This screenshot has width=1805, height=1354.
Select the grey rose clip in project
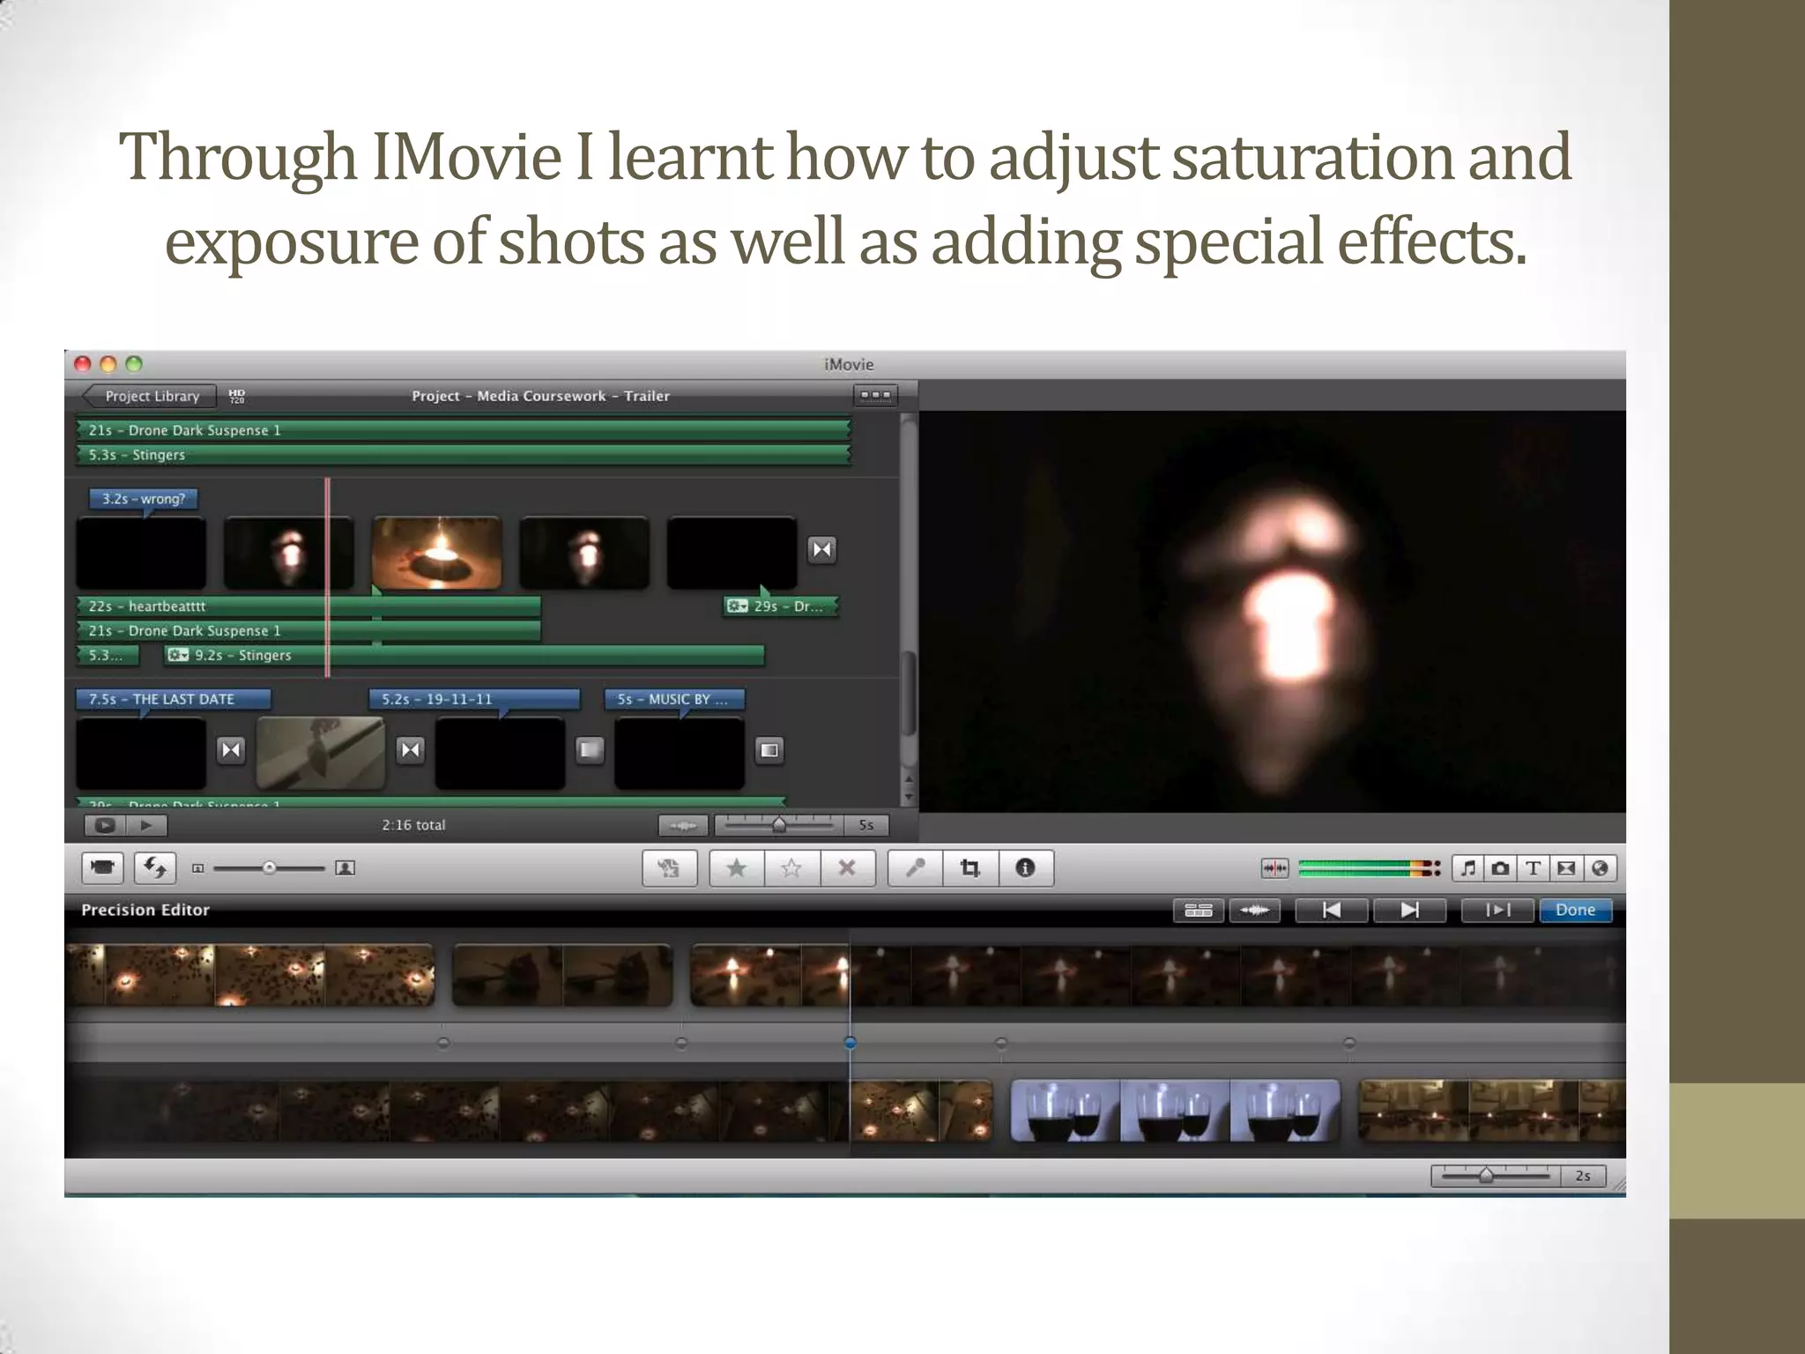[x=321, y=753]
